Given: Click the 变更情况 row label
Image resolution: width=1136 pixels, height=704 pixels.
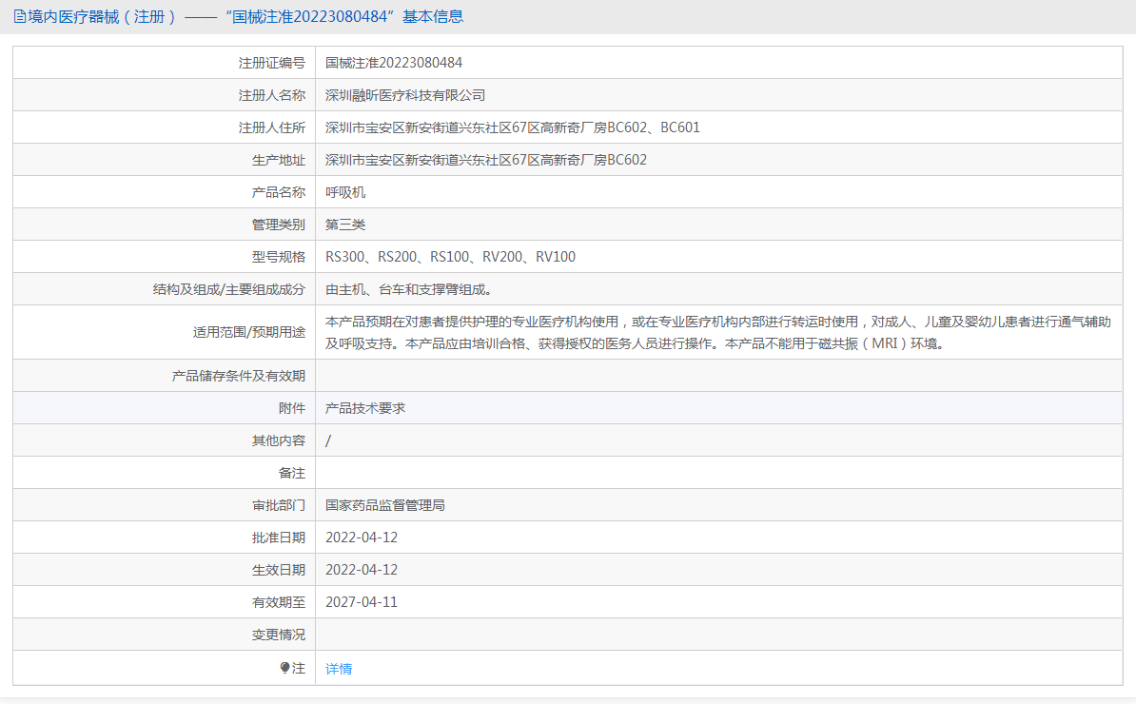Looking at the screenshot, I should (278, 635).
